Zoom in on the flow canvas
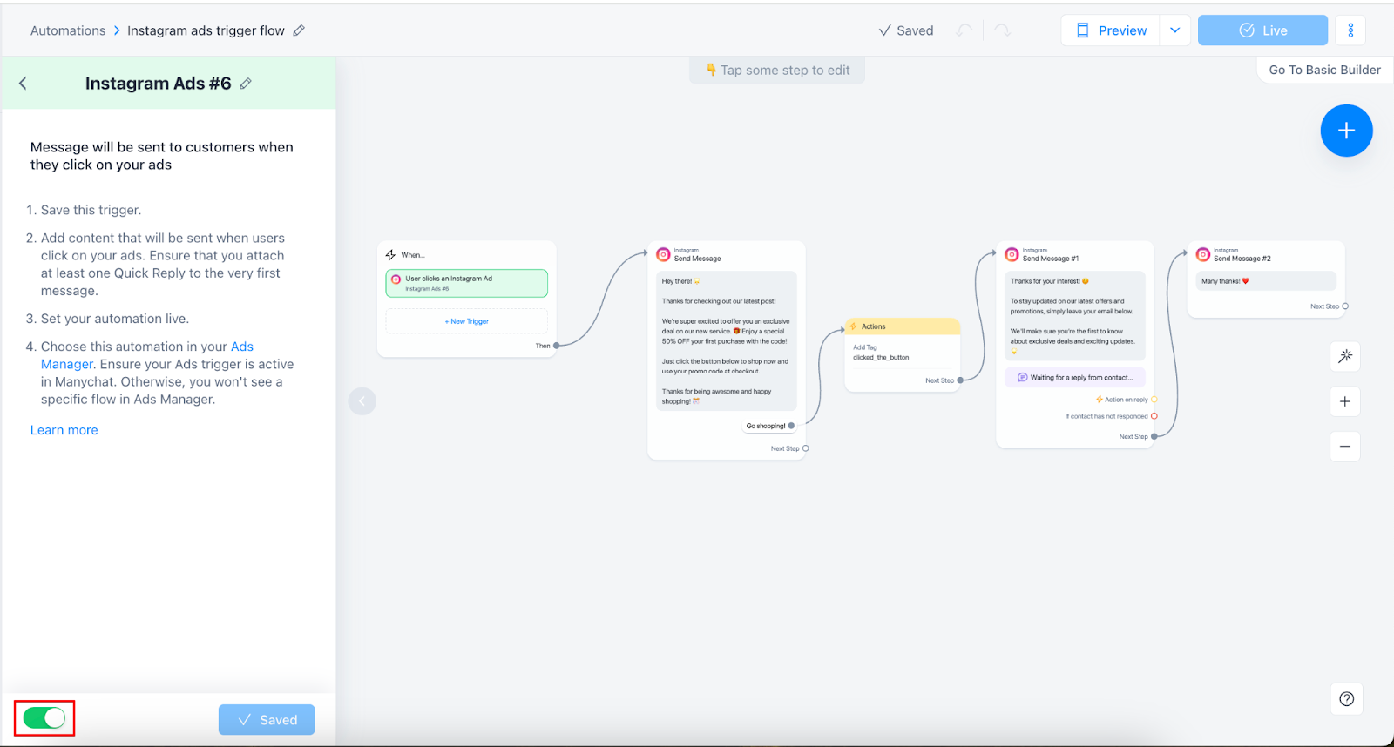Viewport: 1394px width, 747px height. (x=1345, y=401)
